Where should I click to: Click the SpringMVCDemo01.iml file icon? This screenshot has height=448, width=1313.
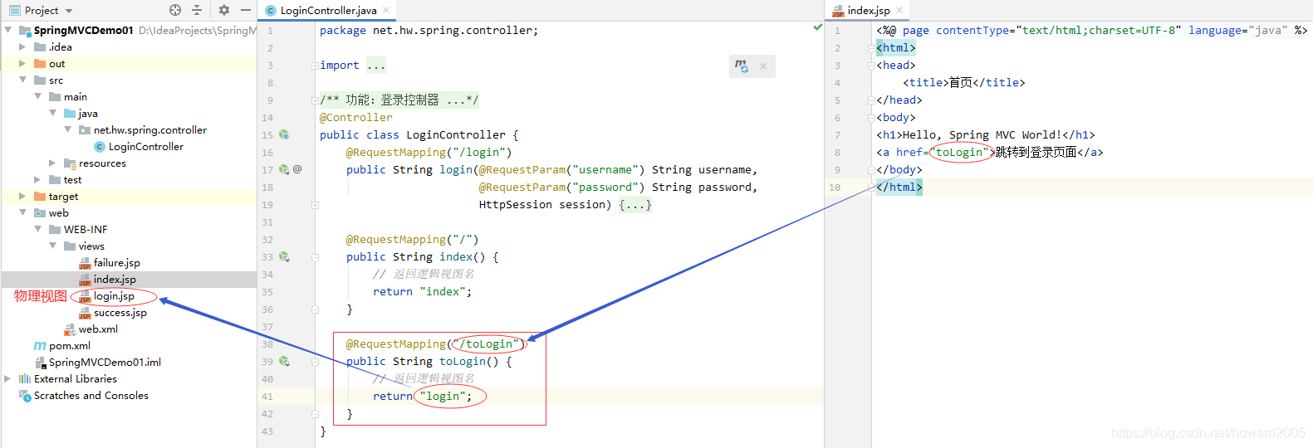coord(40,363)
